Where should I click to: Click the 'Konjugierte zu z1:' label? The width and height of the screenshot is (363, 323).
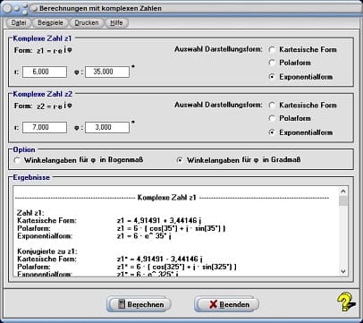pos(47,251)
